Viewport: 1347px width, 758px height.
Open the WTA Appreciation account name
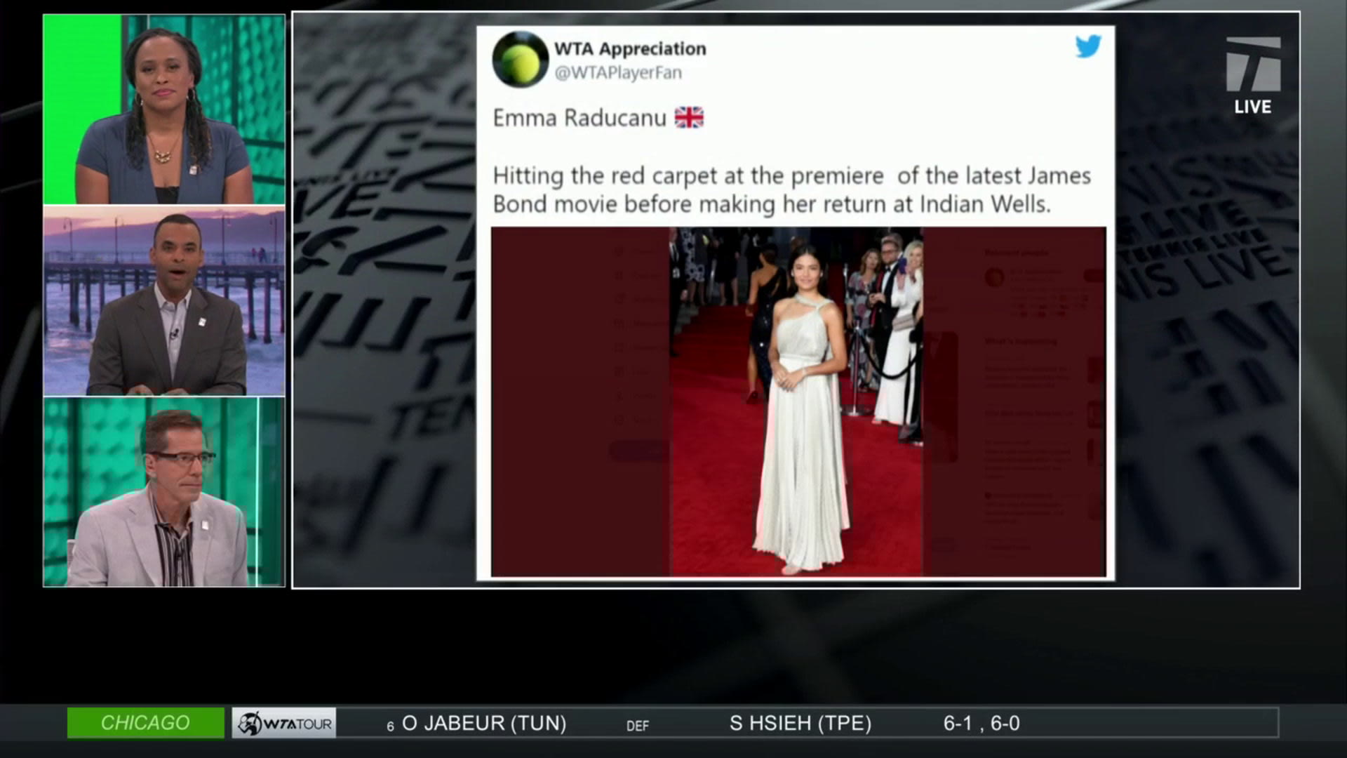[630, 48]
